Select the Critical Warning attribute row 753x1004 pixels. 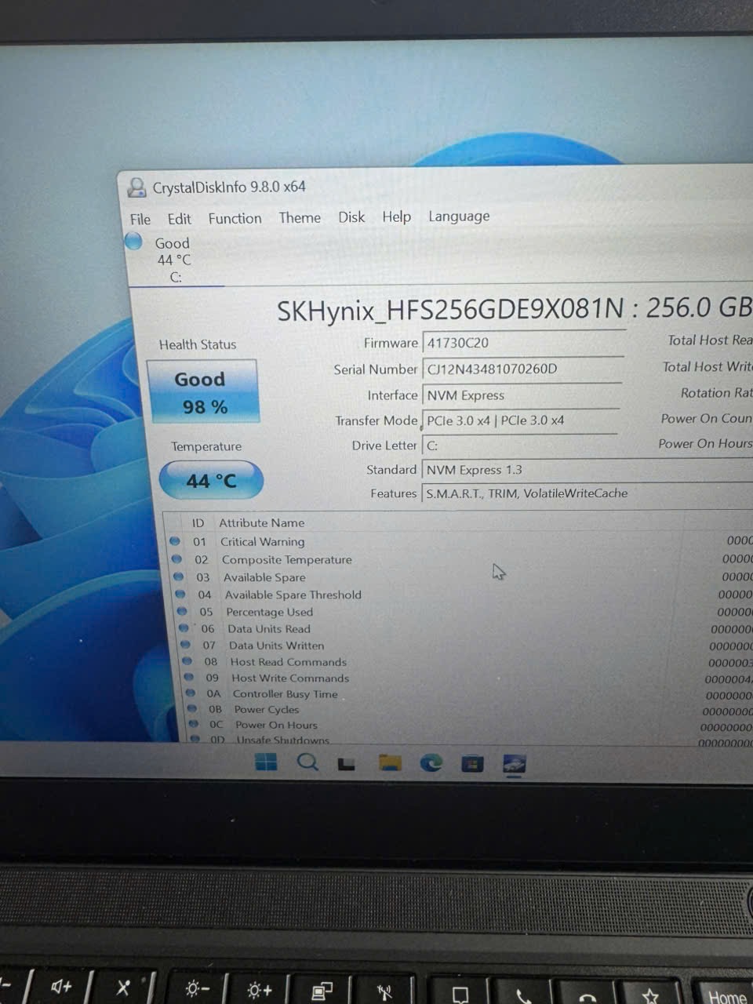click(x=263, y=542)
